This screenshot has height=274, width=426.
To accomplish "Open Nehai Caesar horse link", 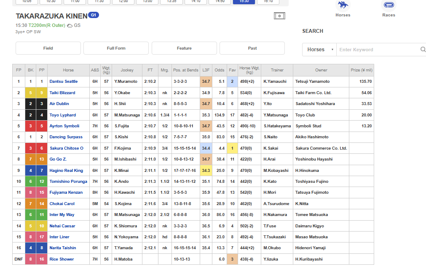I will 62,226.
